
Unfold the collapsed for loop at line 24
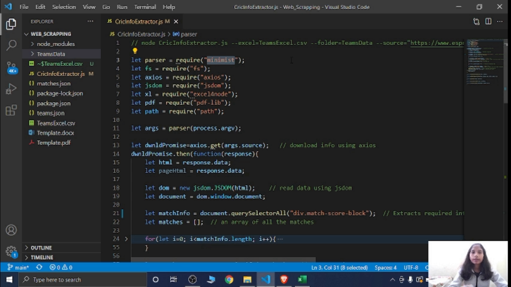(126, 239)
